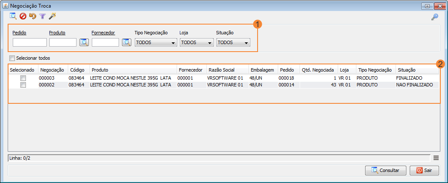Viewport: 448px width, 183px height.
Task: Open the Loja dropdown list
Action: 196,43
